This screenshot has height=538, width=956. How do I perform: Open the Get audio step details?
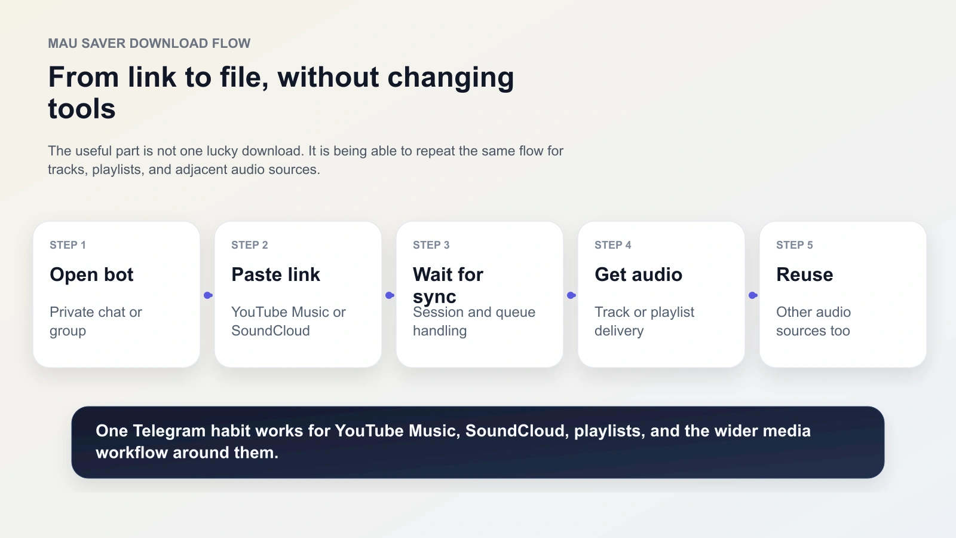click(x=638, y=275)
